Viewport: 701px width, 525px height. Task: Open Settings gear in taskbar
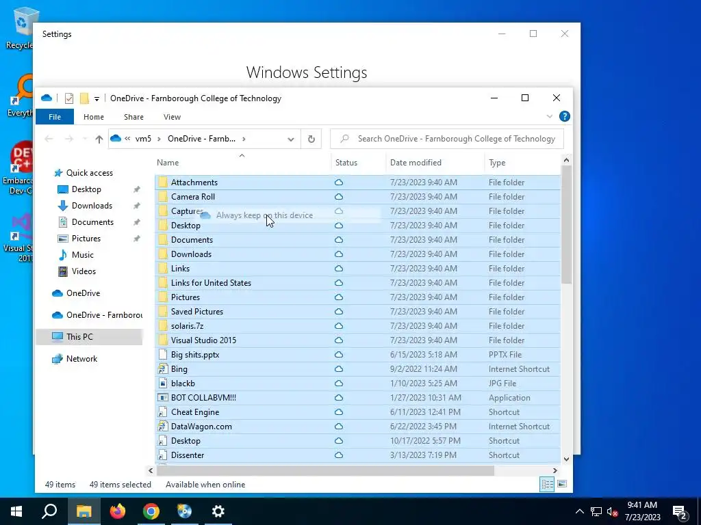coord(218,511)
